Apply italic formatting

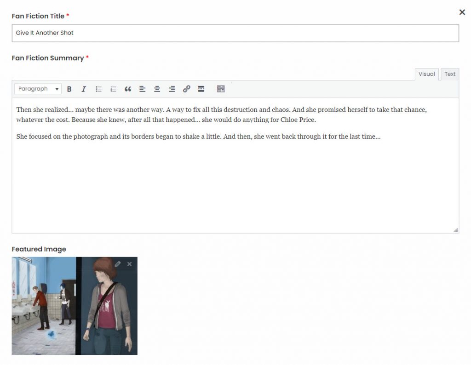[84, 89]
